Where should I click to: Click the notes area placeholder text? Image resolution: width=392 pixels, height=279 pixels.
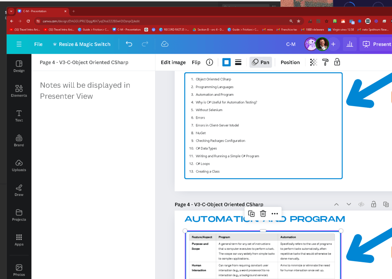pyautogui.click(x=85, y=90)
